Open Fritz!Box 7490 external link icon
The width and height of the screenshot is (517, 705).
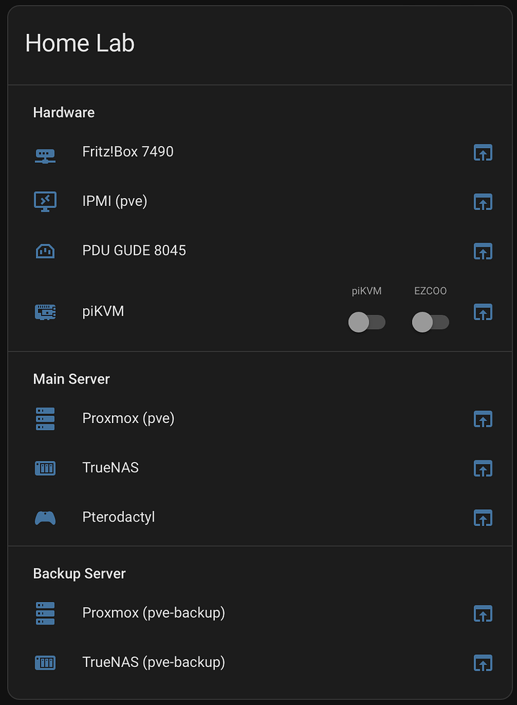(483, 152)
